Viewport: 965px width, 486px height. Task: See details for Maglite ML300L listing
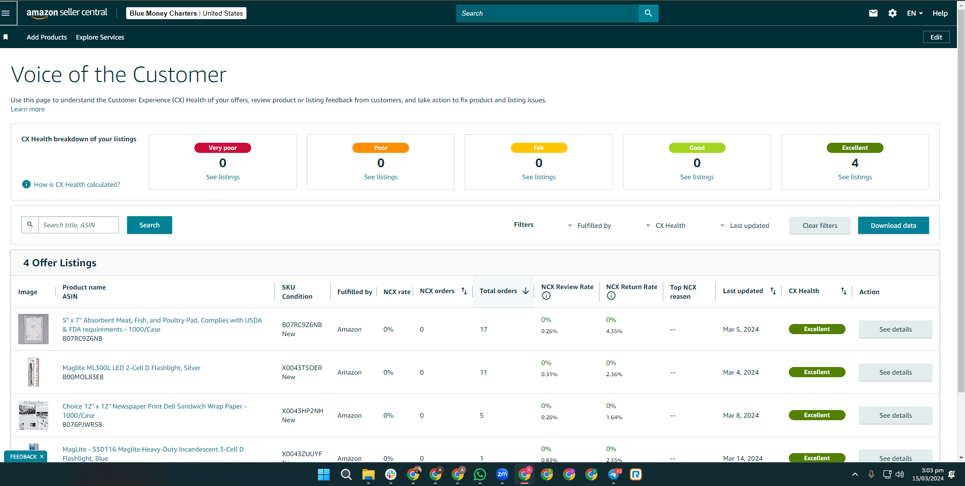coord(895,372)
